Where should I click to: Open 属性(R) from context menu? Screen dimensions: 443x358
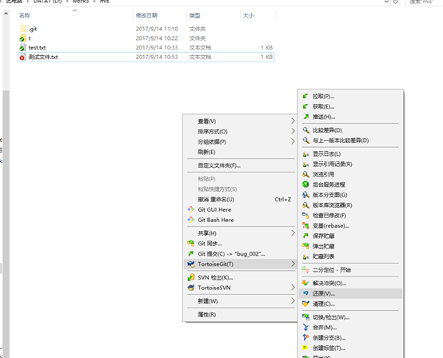click(x=240, y=315)
